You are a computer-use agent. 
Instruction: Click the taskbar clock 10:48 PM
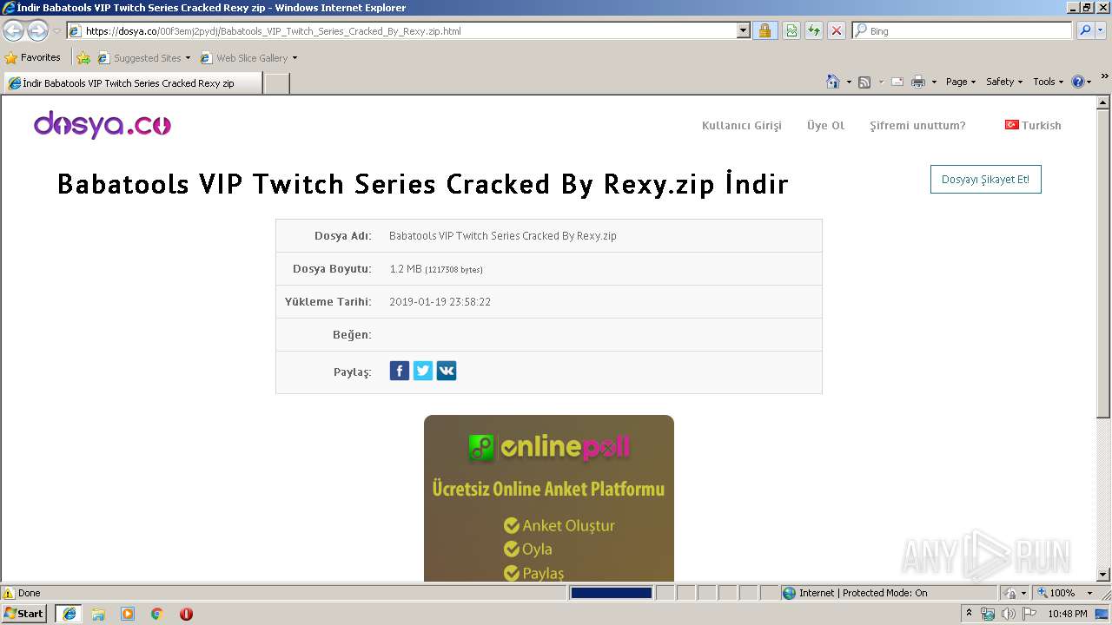(1068, 614)
